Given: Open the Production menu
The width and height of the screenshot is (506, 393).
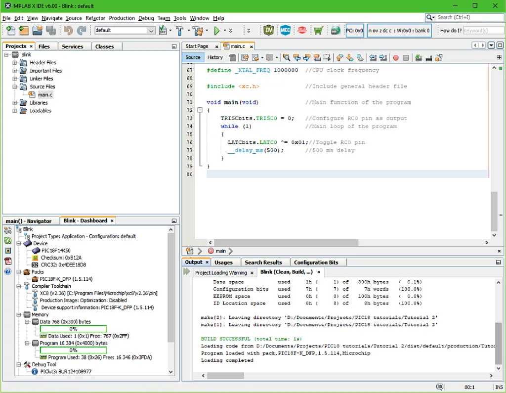Looking at the screenshot, I should pos(122,18).
